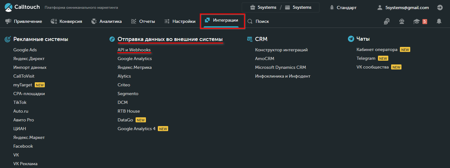Open CPA-площадки
The height and width of the screenshot is (168, 450).
tap(29, 94)
